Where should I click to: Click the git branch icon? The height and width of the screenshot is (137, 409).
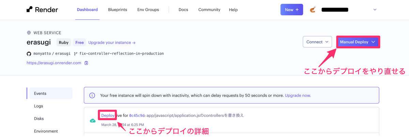click(76, 54)
